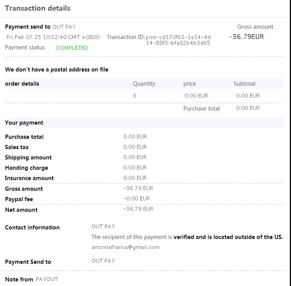The height and width of the screenshot is (286, 291).
Task: Click the transaction date and time
Action: pos(53,37)
